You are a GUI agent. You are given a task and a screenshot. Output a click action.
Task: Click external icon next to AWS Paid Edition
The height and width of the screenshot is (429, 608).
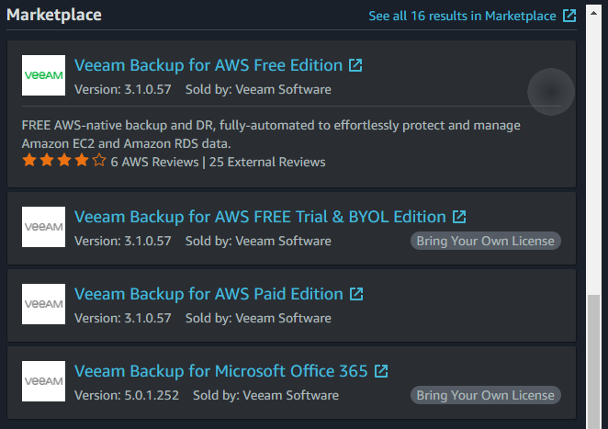tap(356, 294)
